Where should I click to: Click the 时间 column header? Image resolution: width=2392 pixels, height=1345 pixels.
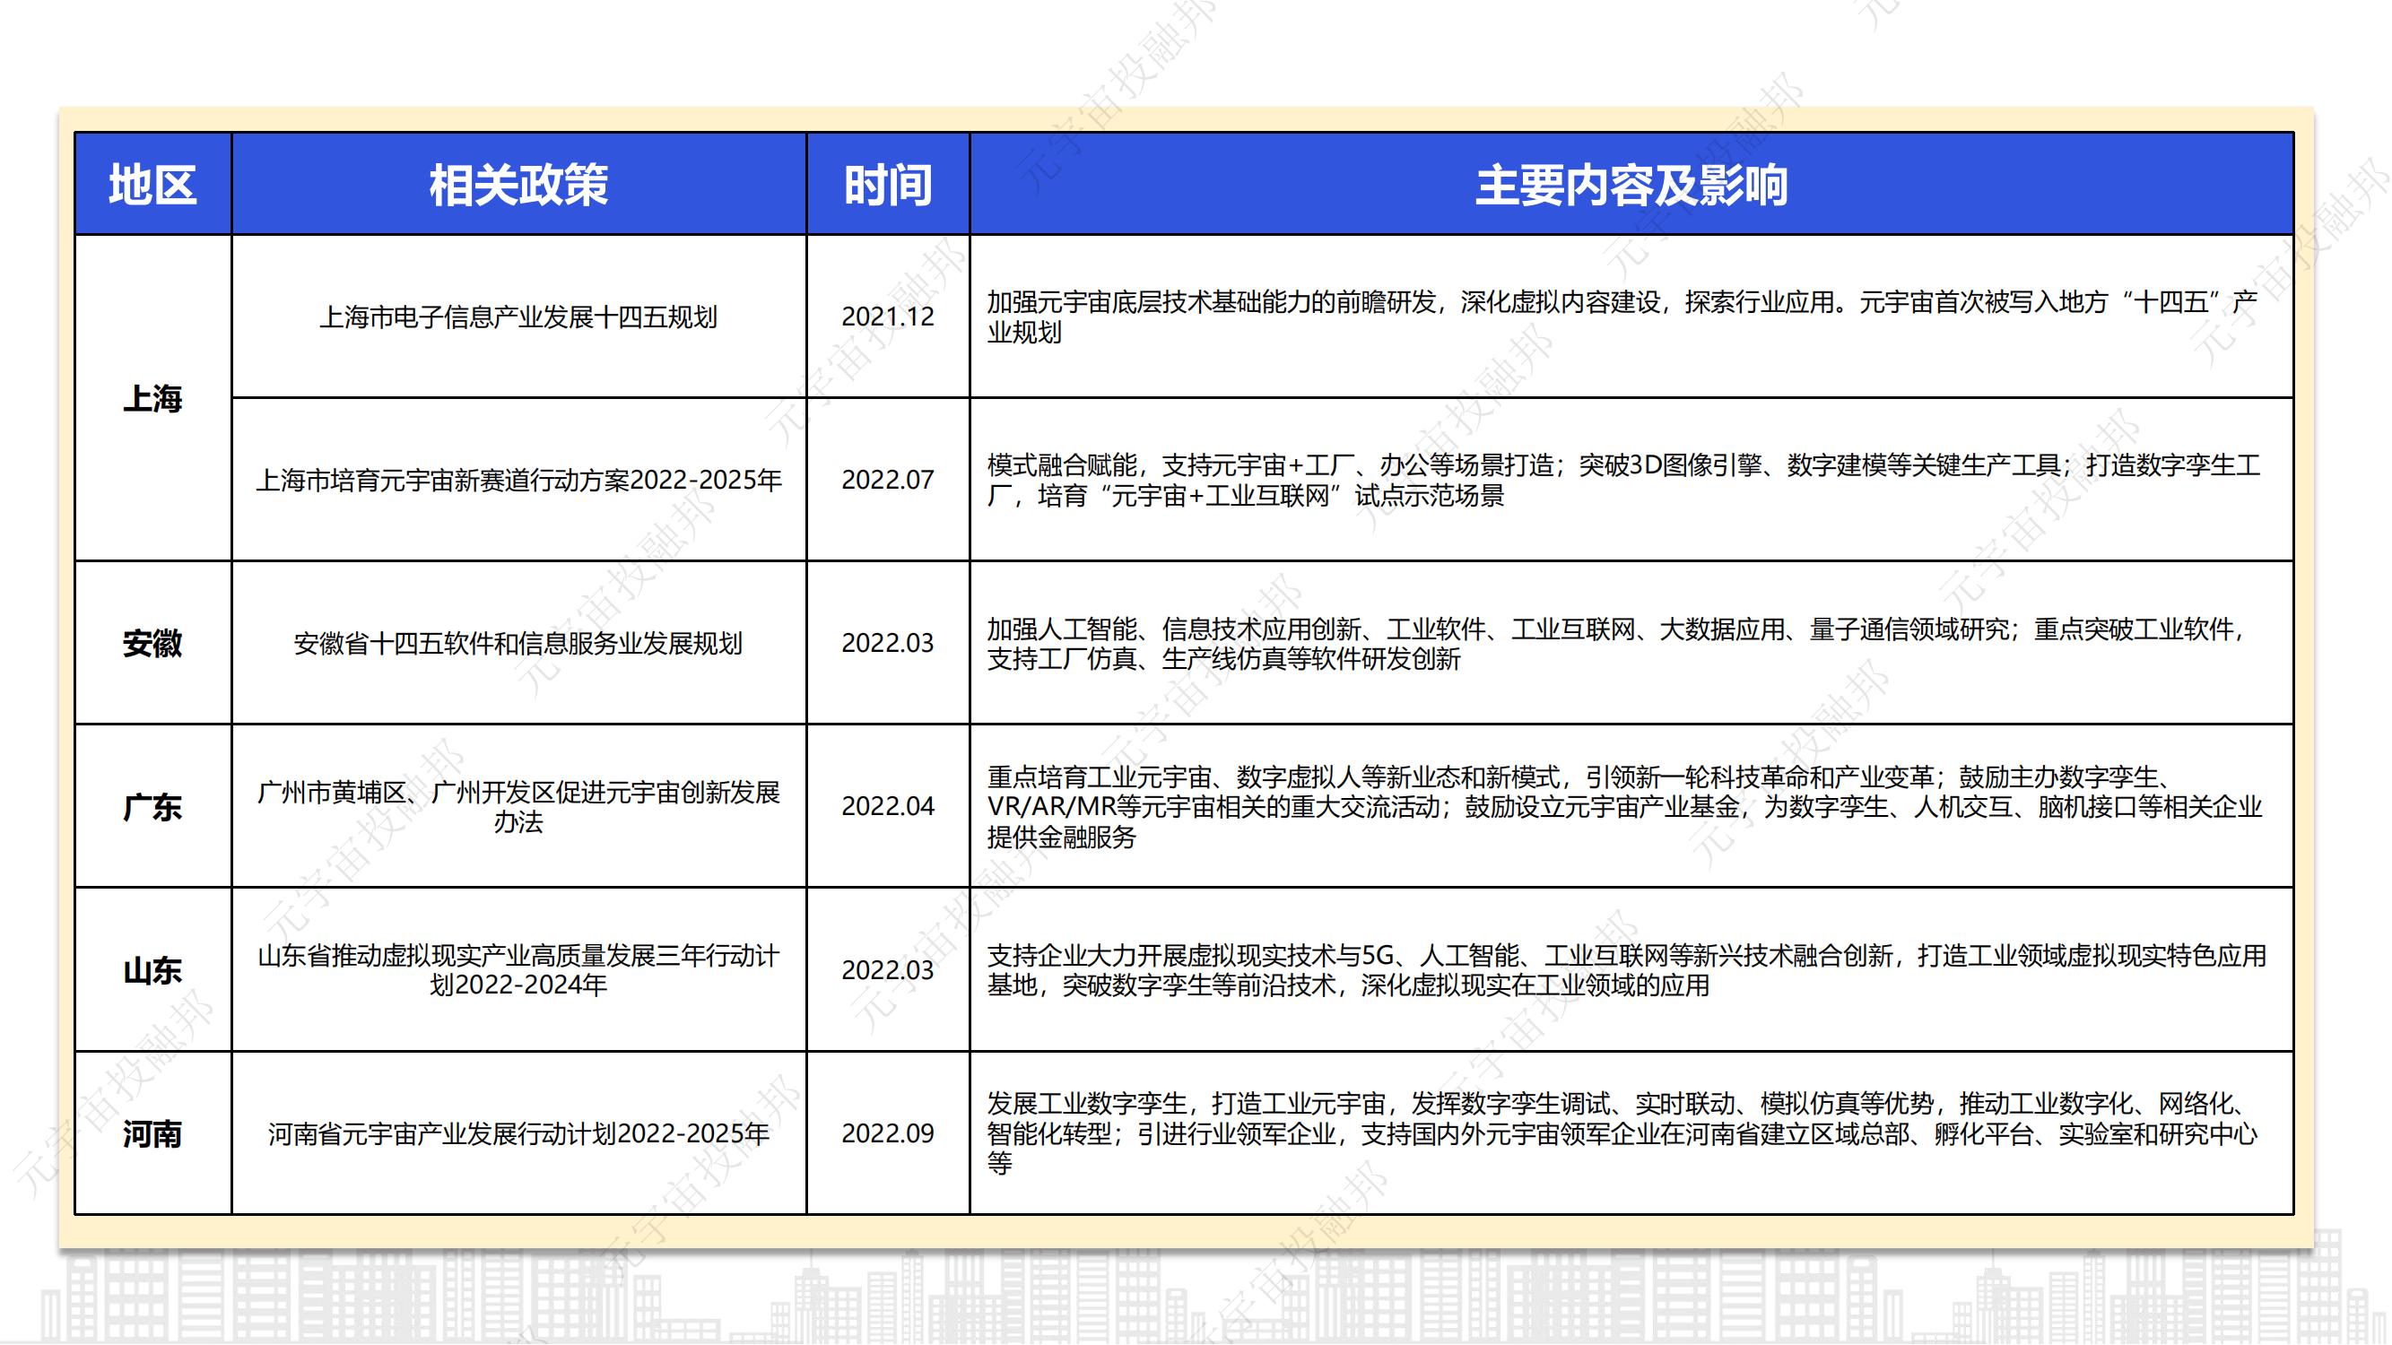click(x=888, y=184)
